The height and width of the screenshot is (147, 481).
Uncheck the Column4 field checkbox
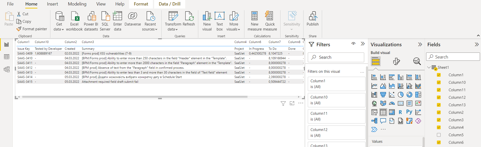pos(439,127)
